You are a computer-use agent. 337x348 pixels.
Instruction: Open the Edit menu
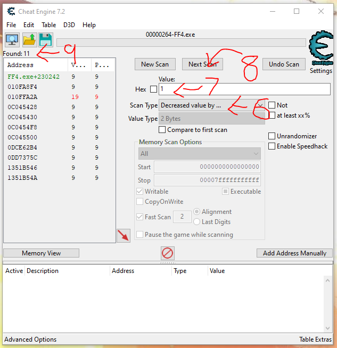(29, 25)
